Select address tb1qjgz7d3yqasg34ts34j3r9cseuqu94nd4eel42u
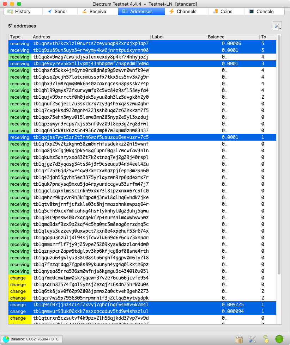This screenshot has width=290, height=345. [142, 164]
